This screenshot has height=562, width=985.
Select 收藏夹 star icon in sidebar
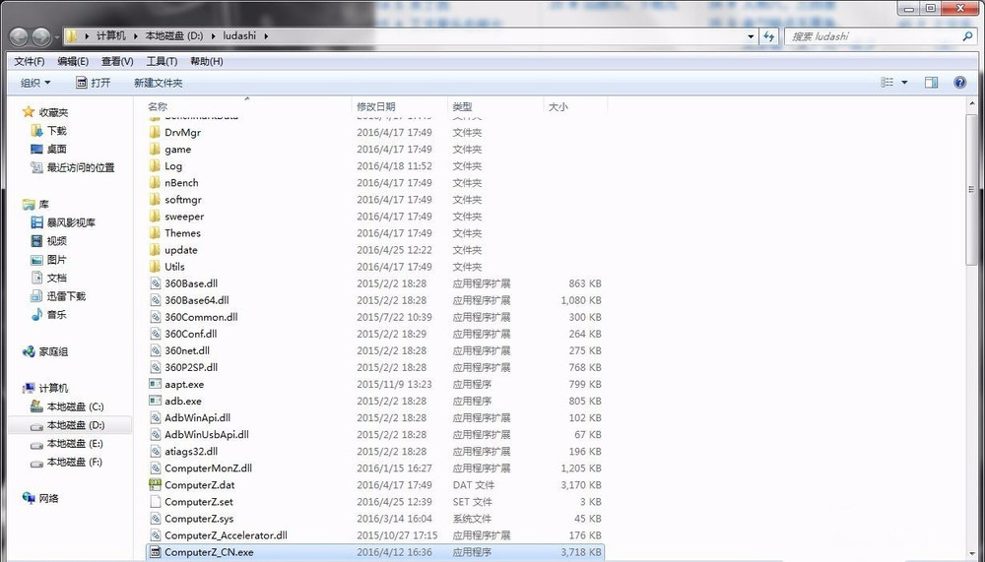(29, 112)
